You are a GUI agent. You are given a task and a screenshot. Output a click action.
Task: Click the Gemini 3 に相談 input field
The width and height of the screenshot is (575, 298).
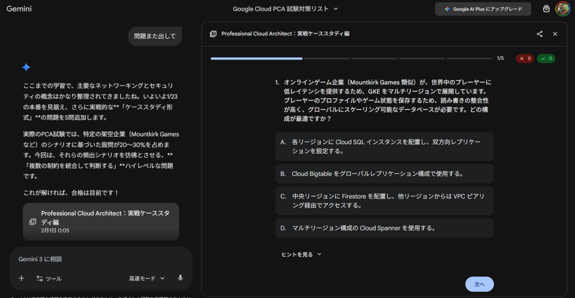click(101, 259)
